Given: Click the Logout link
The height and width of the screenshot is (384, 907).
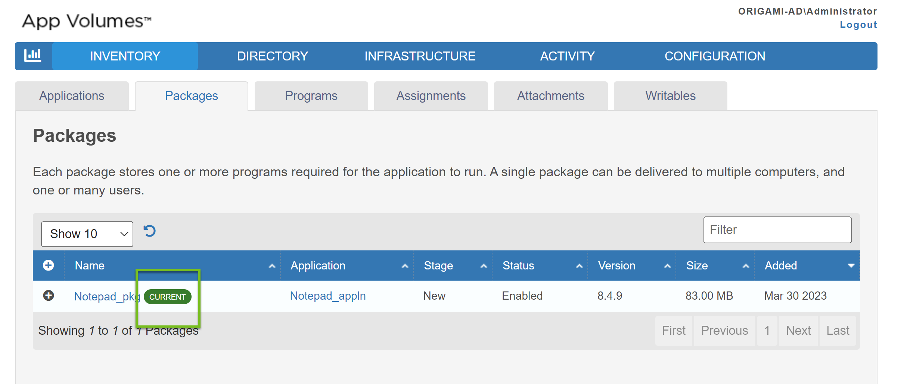Looking at the screenshot, I should [858, 25].
